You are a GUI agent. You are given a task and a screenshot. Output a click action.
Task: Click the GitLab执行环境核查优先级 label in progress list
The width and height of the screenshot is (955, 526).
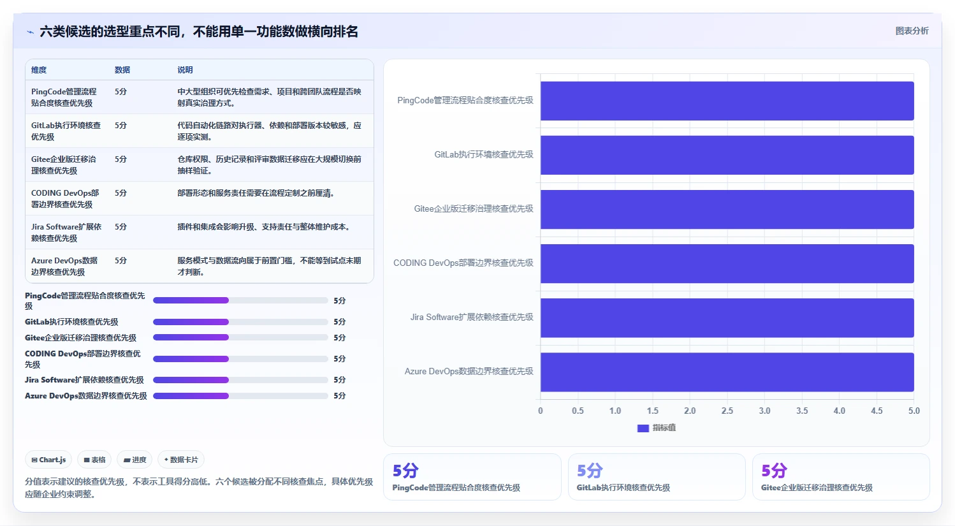tap(71, 322)
